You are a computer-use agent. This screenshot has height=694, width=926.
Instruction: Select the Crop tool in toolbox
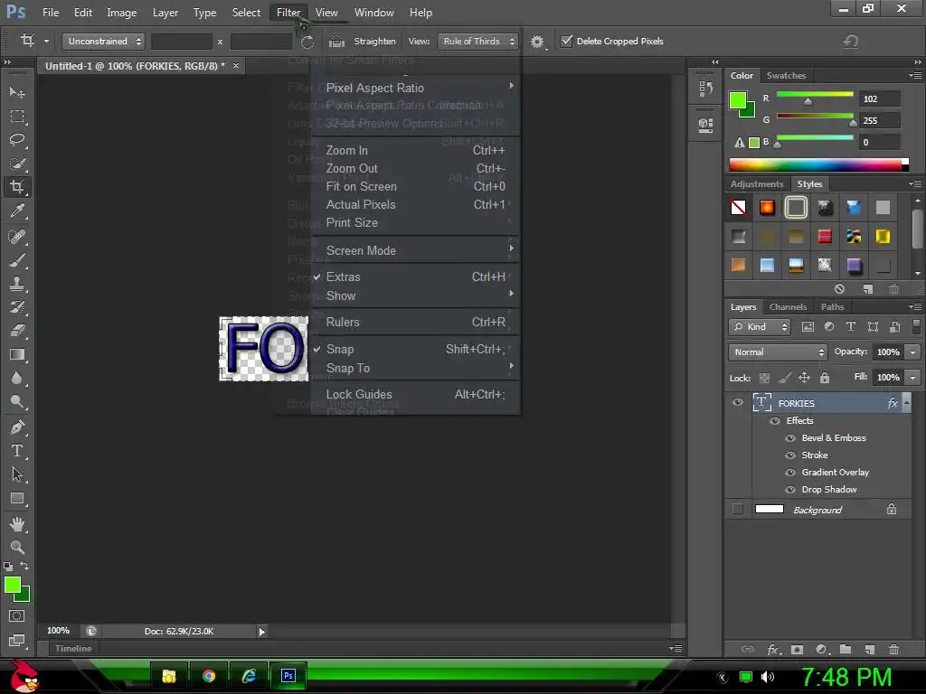17,187
